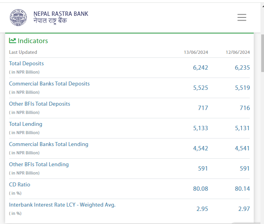Open the CD Ratio indicator
264x224 pixels.
pyautogui.click(x=20, y=184)
